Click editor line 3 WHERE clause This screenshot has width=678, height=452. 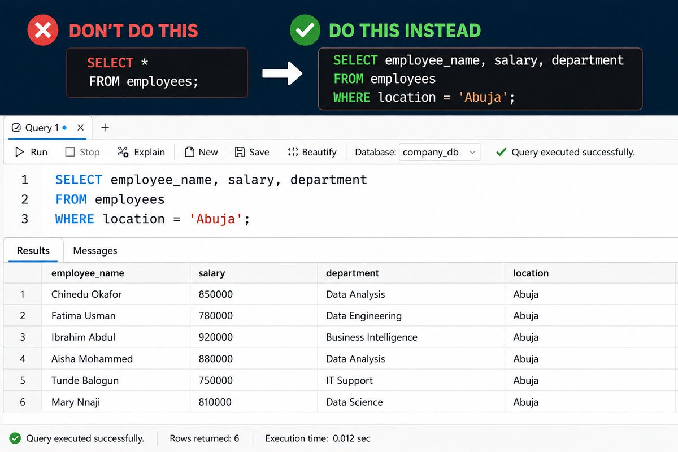click(x=153, y=219)
